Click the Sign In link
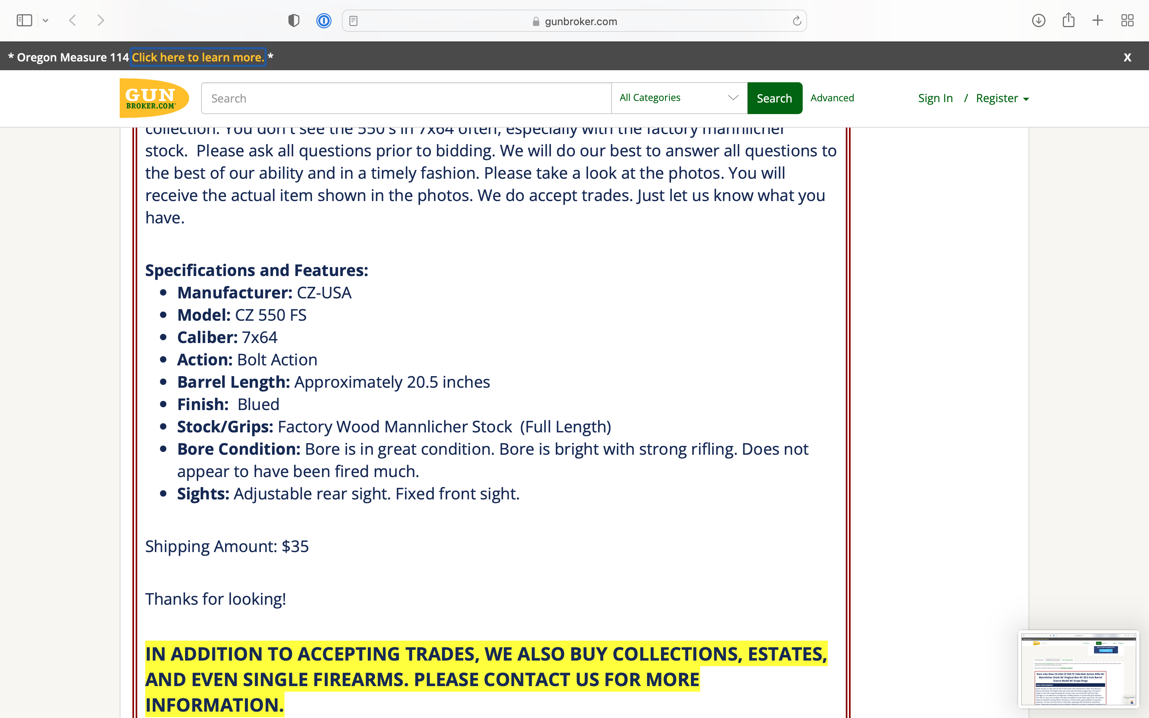 pyautogui.click(x=935, y=98)
